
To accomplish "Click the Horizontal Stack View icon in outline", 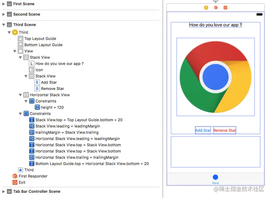I will pyautogui.click(x=26, y=95).
